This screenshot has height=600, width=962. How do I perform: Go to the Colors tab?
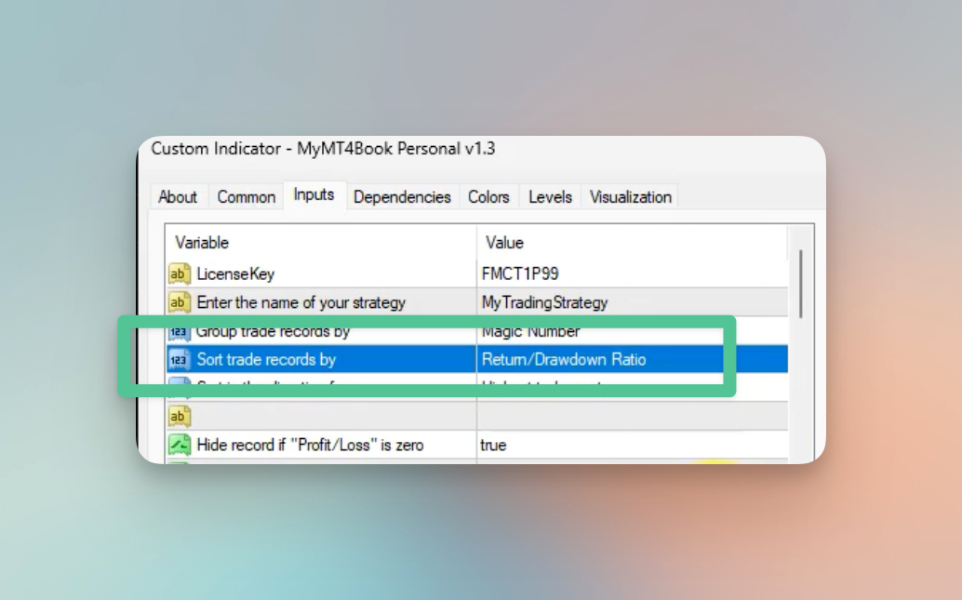488,197
